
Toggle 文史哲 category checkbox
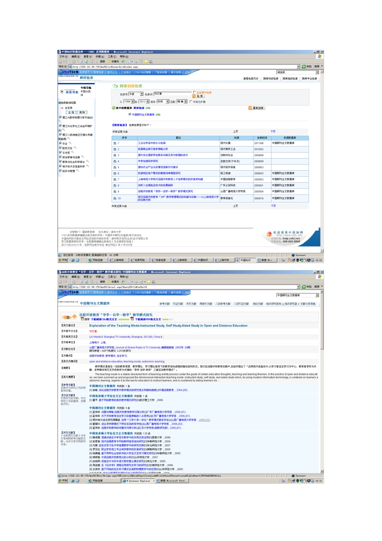pos(60,153)
